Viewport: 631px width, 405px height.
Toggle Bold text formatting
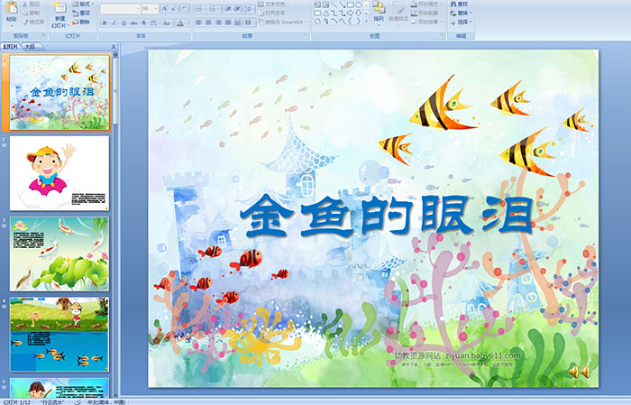click(103, 22)
